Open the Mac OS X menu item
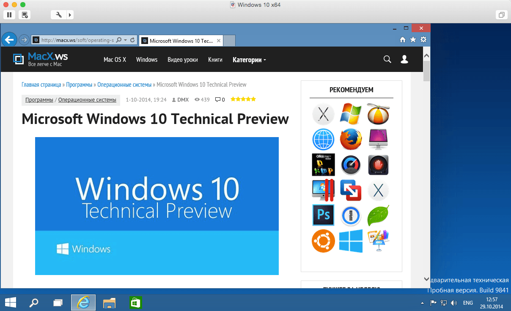The image size is (511, 311). click(115, 60)
